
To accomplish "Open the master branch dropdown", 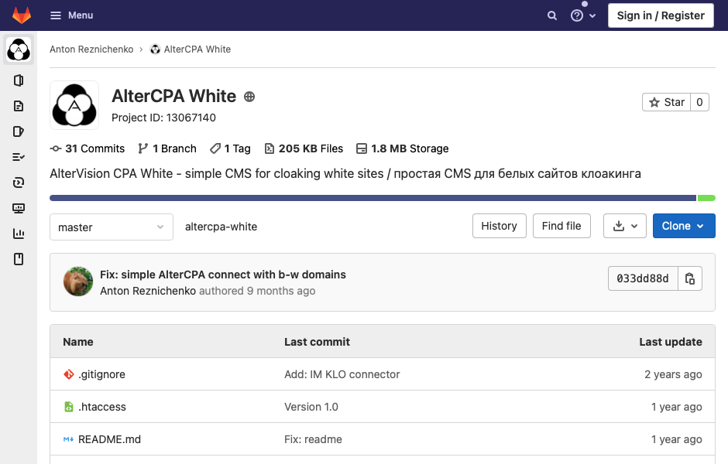I will [112, 227].
